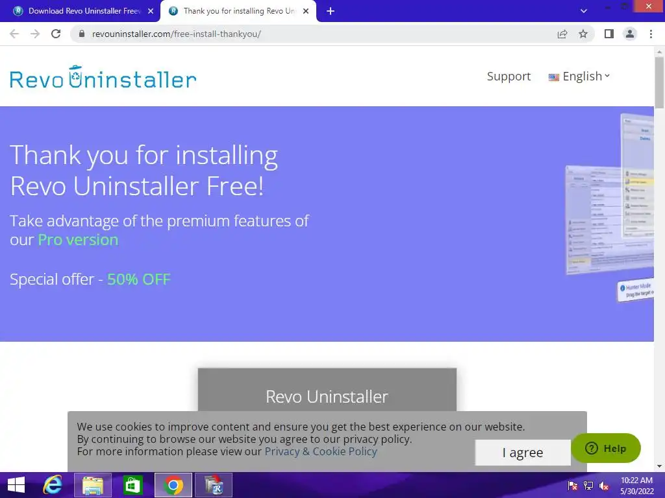665x498 pixels.
Task: Reload the page with the refresh icon
Action: tap(56, 34)
